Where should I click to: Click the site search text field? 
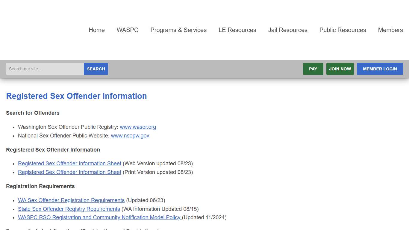coord(45,69)
